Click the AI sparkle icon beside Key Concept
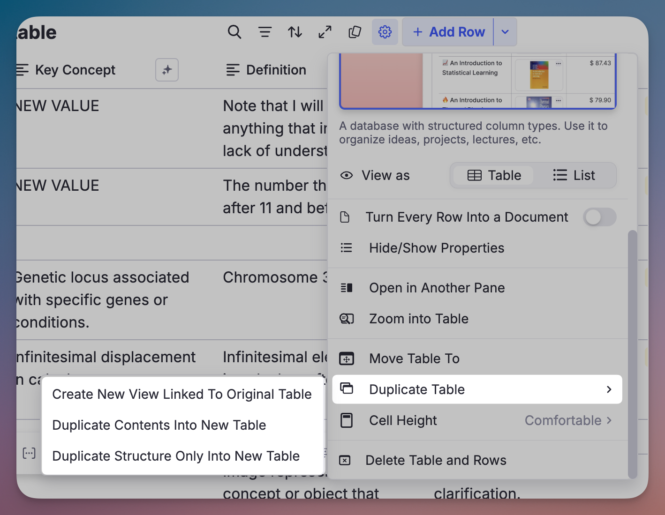Screen dimensions: 665x515 167,70
